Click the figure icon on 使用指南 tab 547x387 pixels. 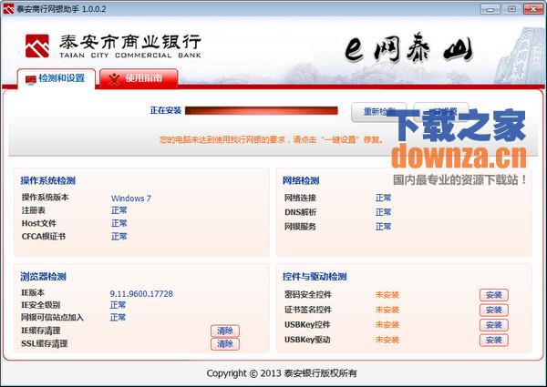[x=114, y=79]
